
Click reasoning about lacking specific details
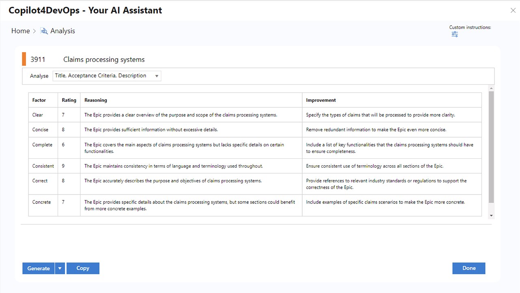[184, 148]
